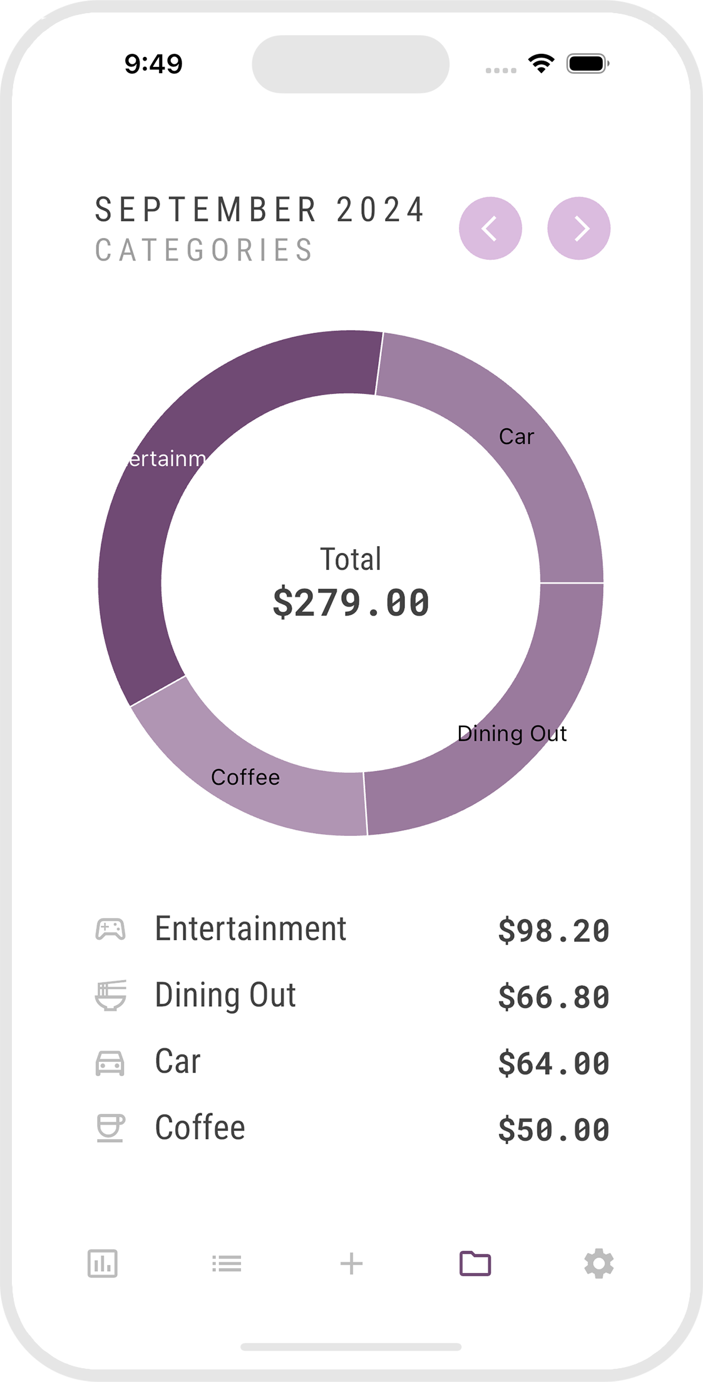
Task: Tap the Car icon in list
Action: [x=110, y=1063]
